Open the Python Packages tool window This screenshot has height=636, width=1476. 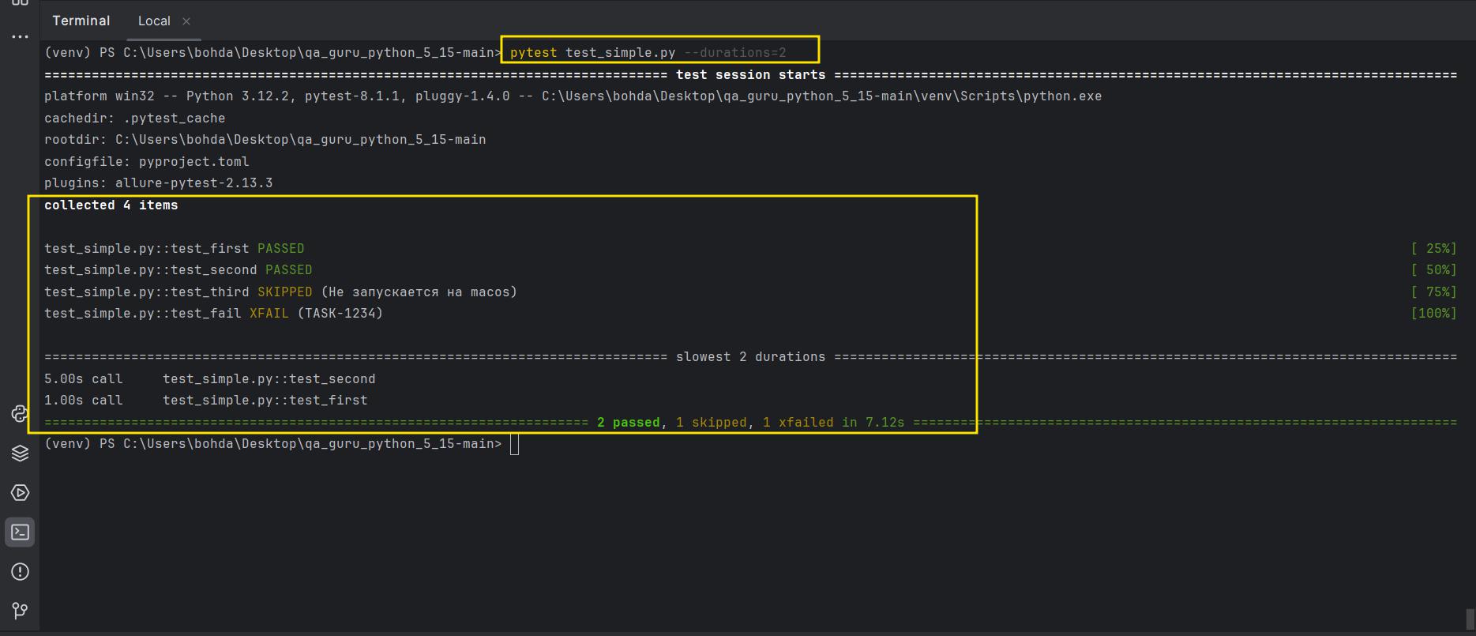20,414
